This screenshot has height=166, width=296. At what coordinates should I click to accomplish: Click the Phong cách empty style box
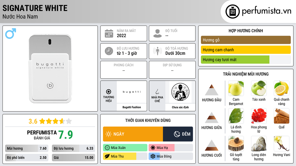tap(124, 70)
